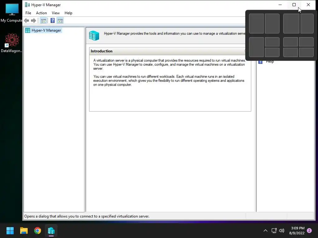
Task: Click the Hyper-V Manager icon in the title bar
Action: click(27, 5)
